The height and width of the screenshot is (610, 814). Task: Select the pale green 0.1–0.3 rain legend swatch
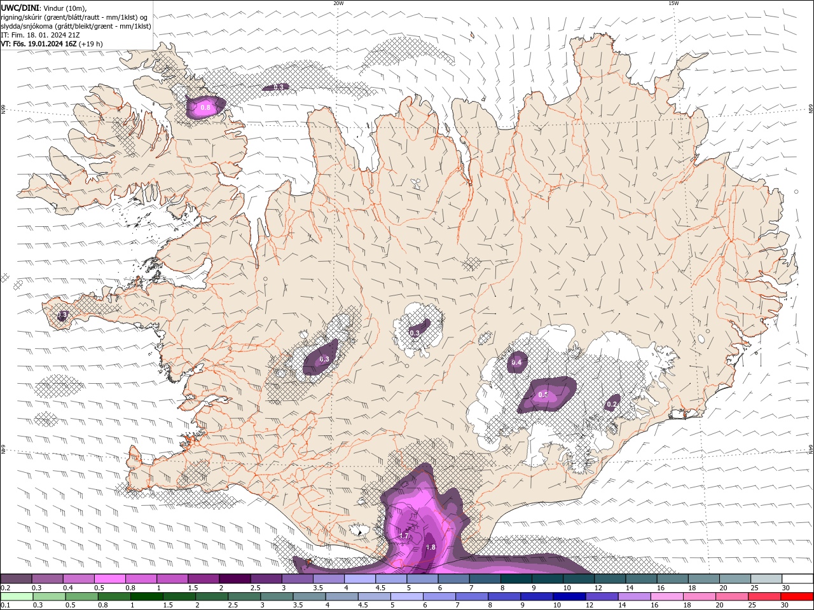(16, 597)
